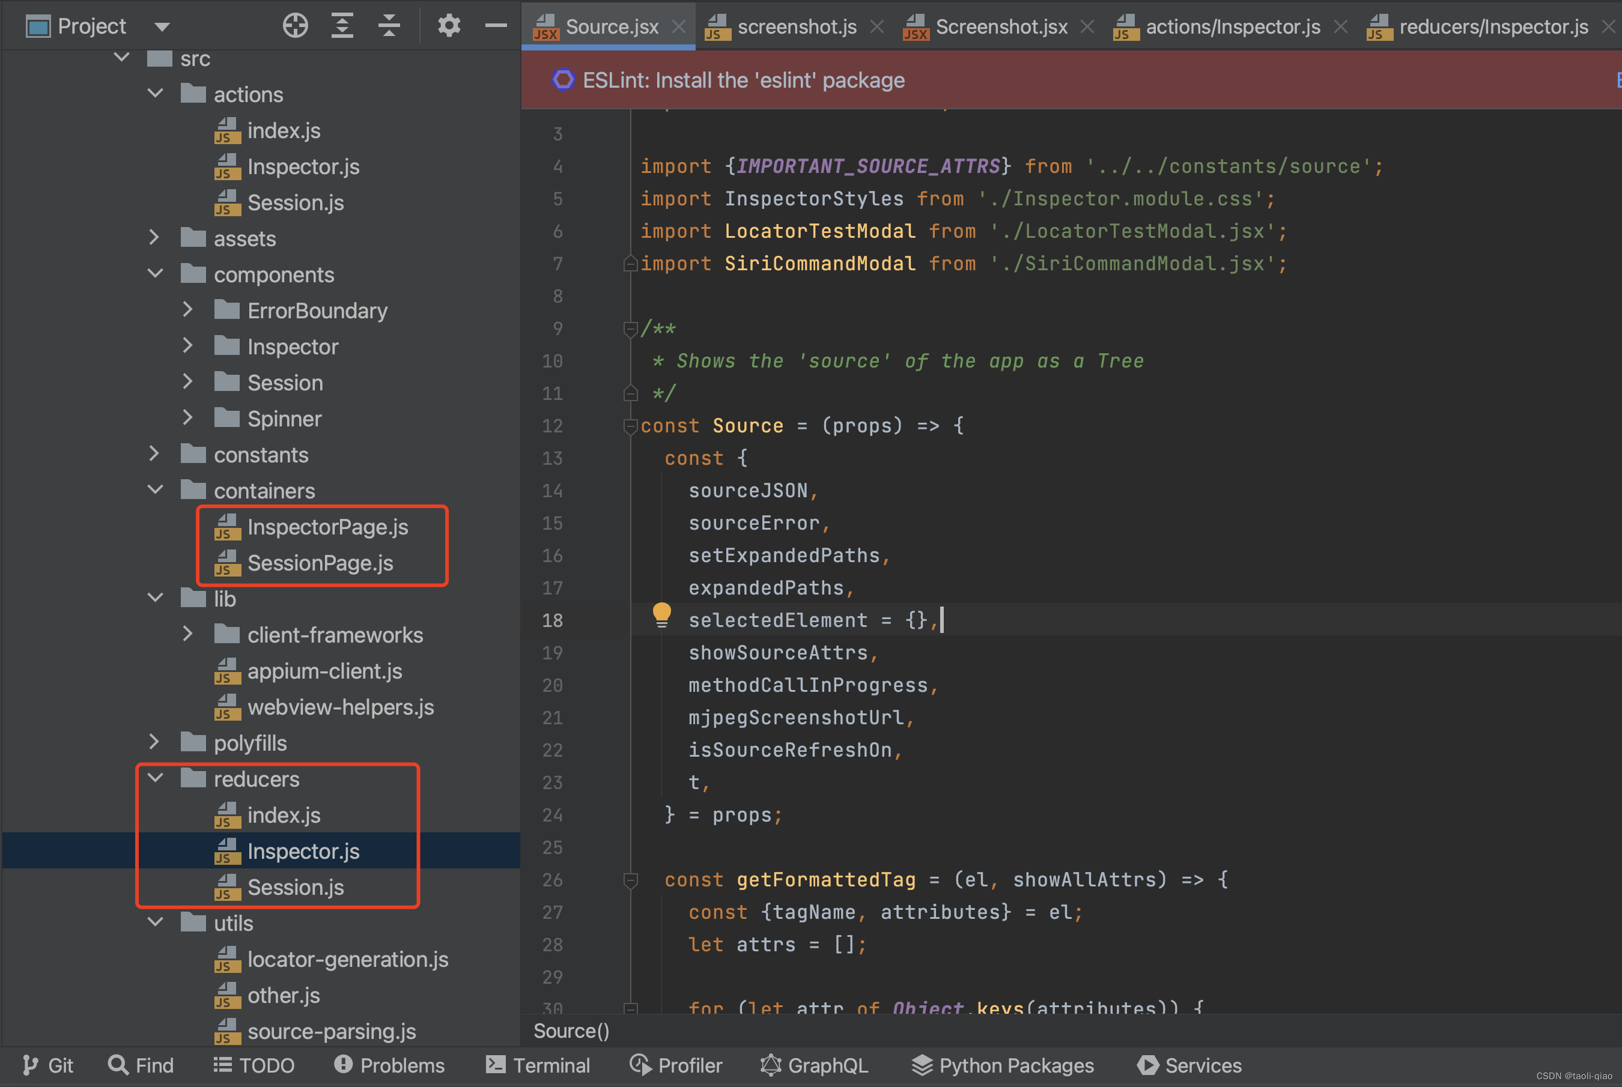
Task: Open the Project view dropdown arrow
Action: click(x=162, y=27)
